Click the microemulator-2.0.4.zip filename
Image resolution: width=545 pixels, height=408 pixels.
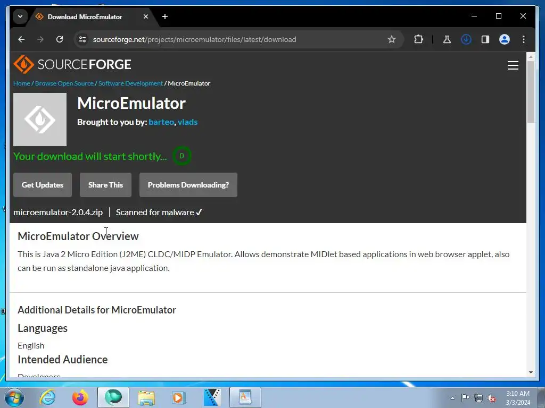coord(58,212)
